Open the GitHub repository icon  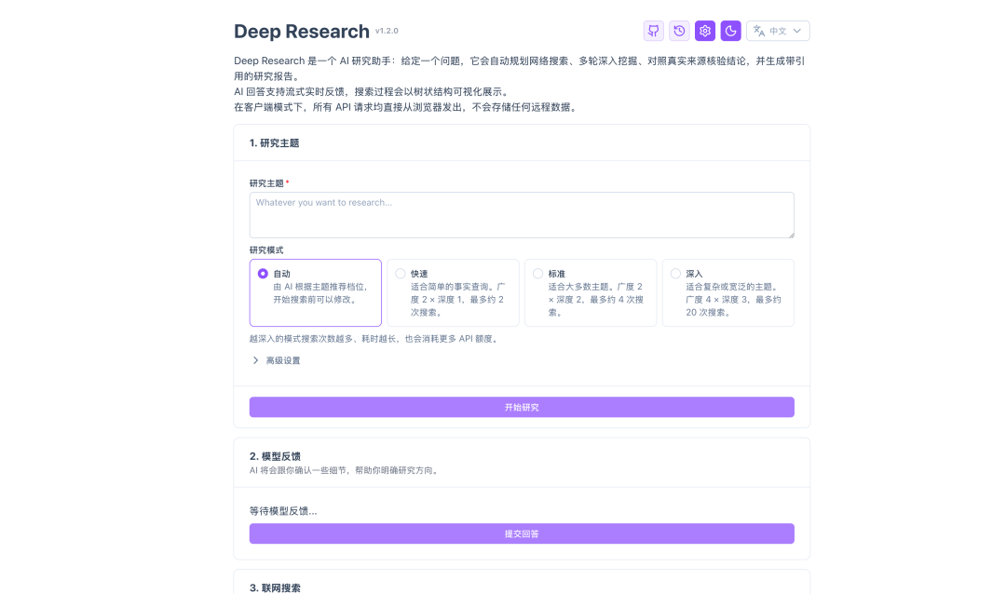[653, 31]
